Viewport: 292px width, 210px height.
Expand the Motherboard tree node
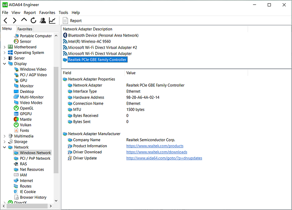[4, 47]
